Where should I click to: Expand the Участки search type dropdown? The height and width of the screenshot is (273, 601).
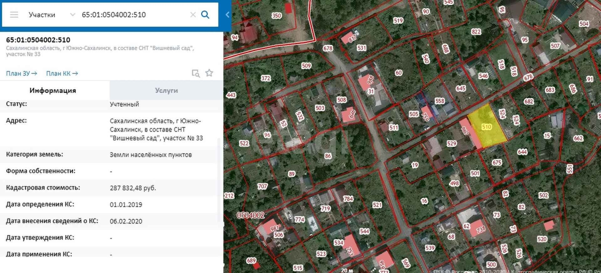(72, 15)
